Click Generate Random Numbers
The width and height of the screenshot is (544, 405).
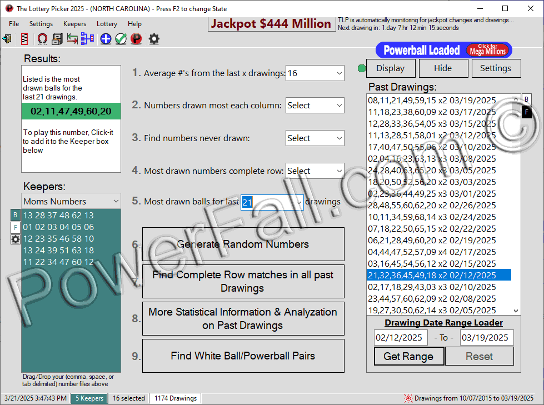click(243, 244)
